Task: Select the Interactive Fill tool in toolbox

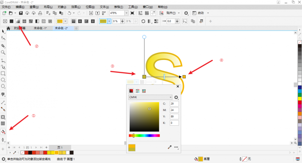Action: coord(3,132)
